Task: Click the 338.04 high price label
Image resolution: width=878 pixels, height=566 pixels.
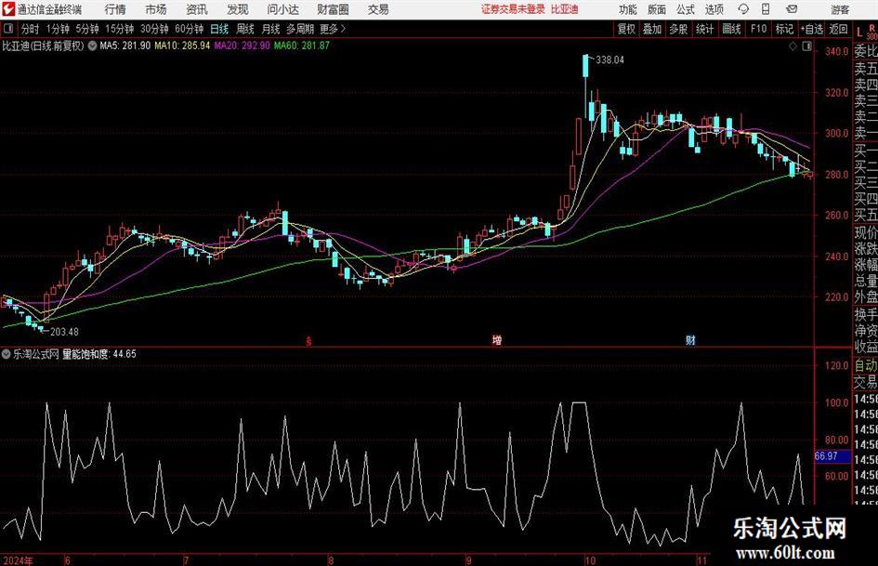Action: (x=609, y=60)
